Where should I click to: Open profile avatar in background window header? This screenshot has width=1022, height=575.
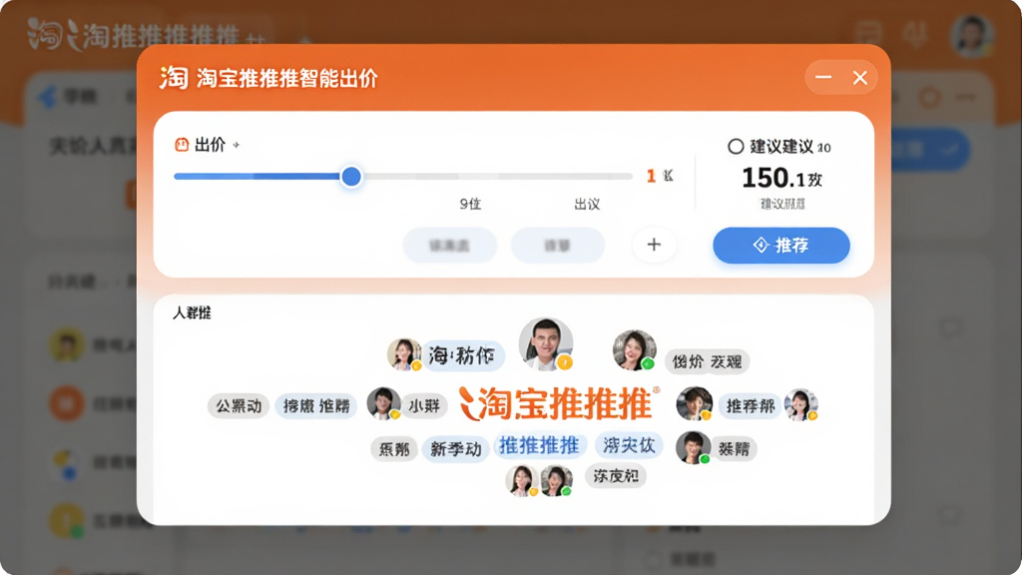972,34
